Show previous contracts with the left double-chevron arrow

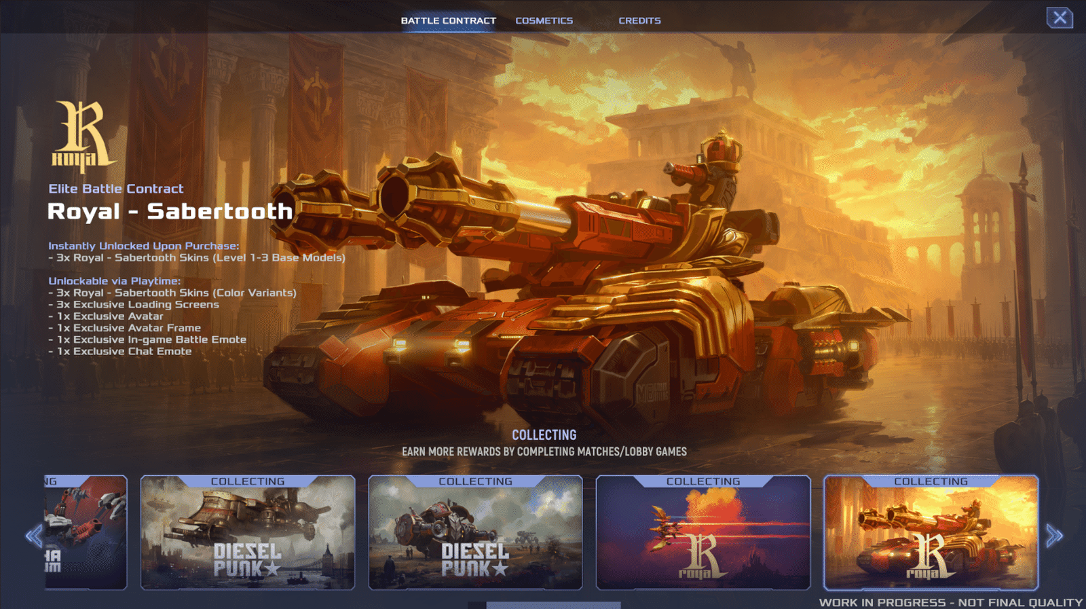pyautogui.click(x=34, y=536)
